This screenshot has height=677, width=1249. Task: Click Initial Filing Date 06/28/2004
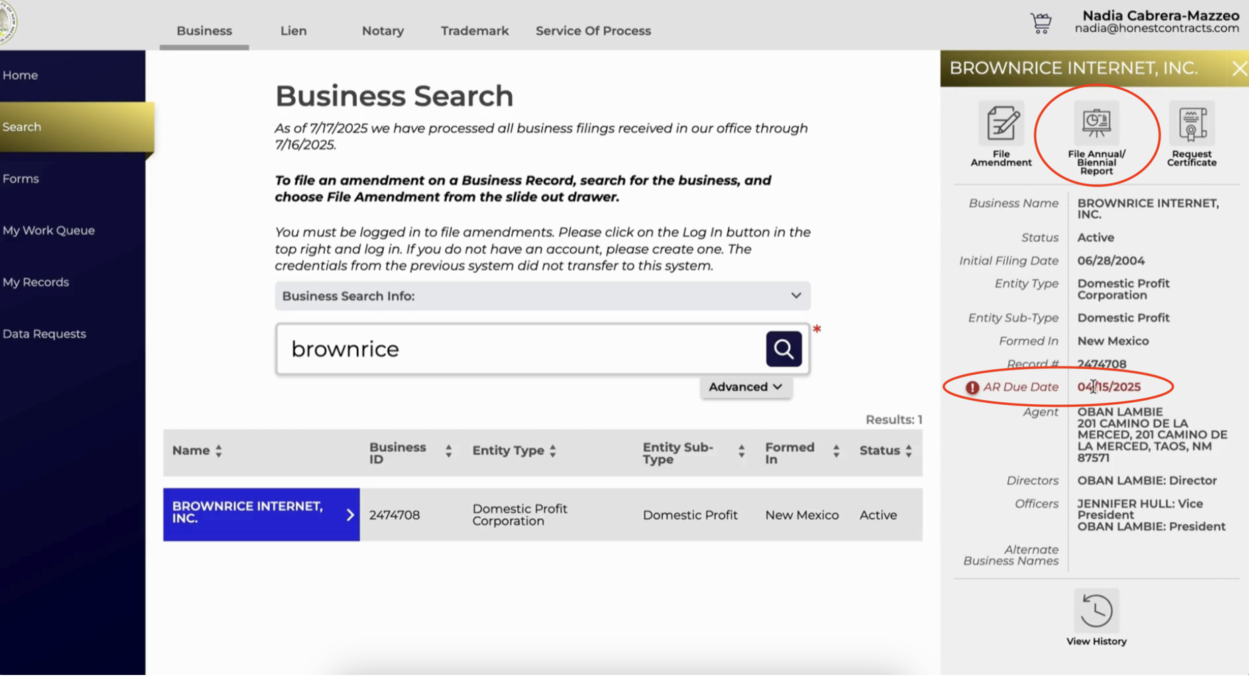[1111, 261]
